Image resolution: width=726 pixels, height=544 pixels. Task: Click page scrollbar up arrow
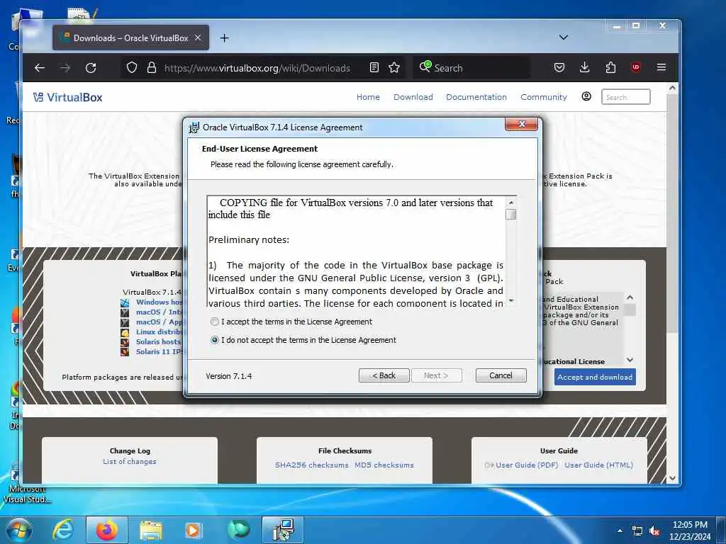pyautogui.click(x=672, y=88)
